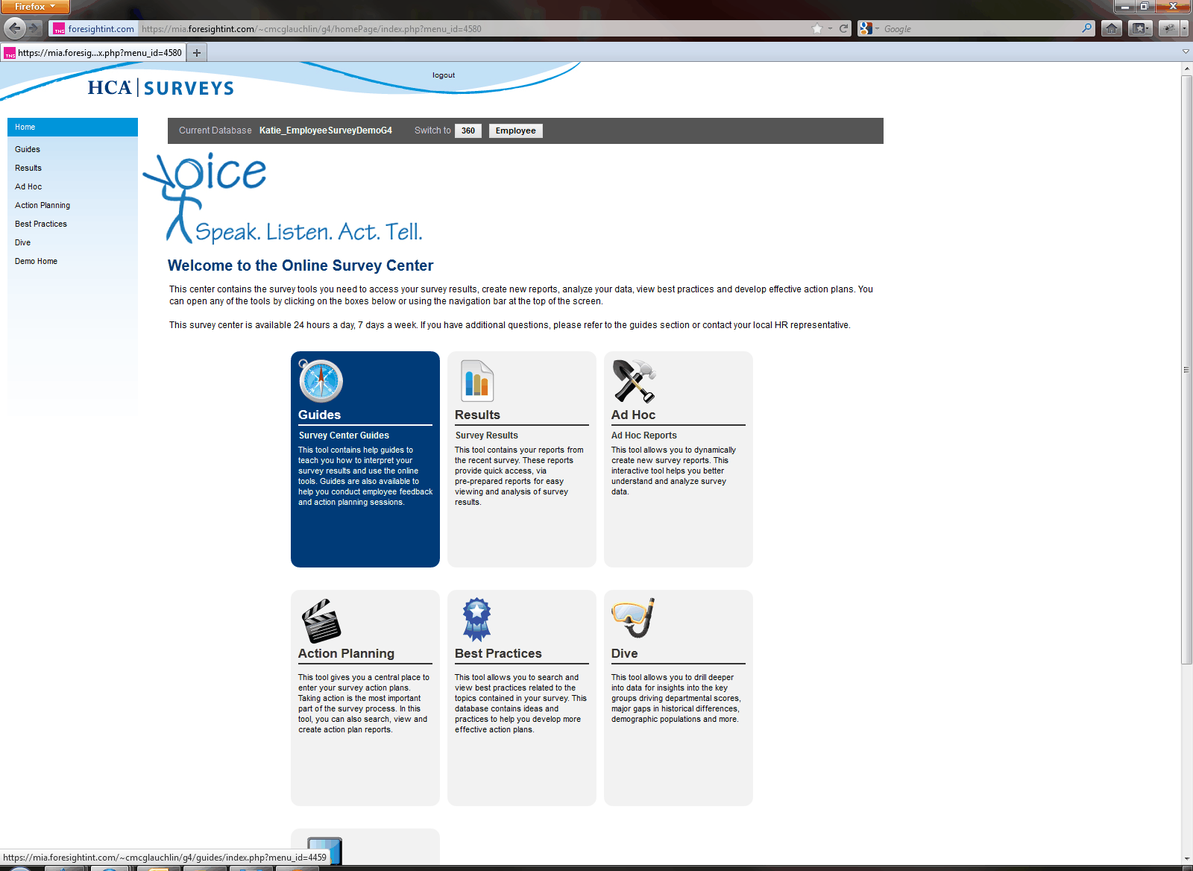The height and width of the screenshot is (871, 1193).
Task: Open the add-on button's dropdown arrow
Action: tap(1184, 28)
